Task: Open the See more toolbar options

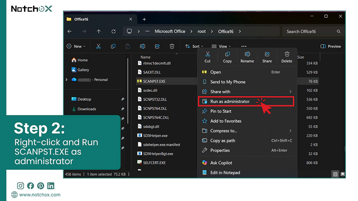Action: pyautogui.click(x=244, y=46)
